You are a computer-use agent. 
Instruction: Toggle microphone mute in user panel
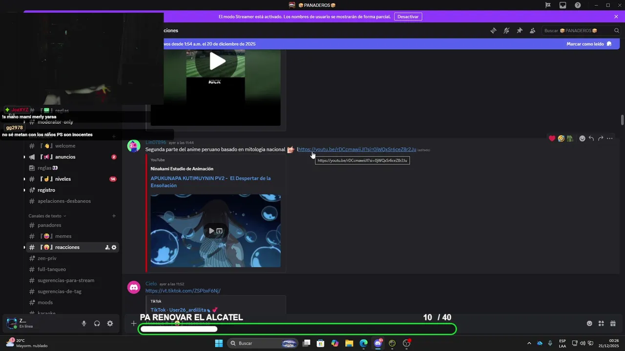[84, 323]
